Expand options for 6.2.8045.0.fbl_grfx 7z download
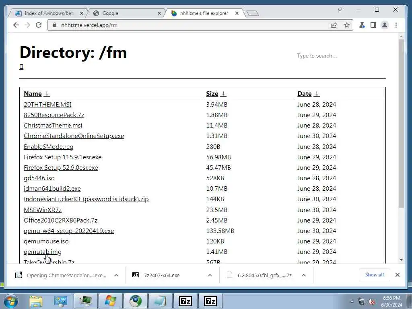The image size is (412, 309). (304, 275)
